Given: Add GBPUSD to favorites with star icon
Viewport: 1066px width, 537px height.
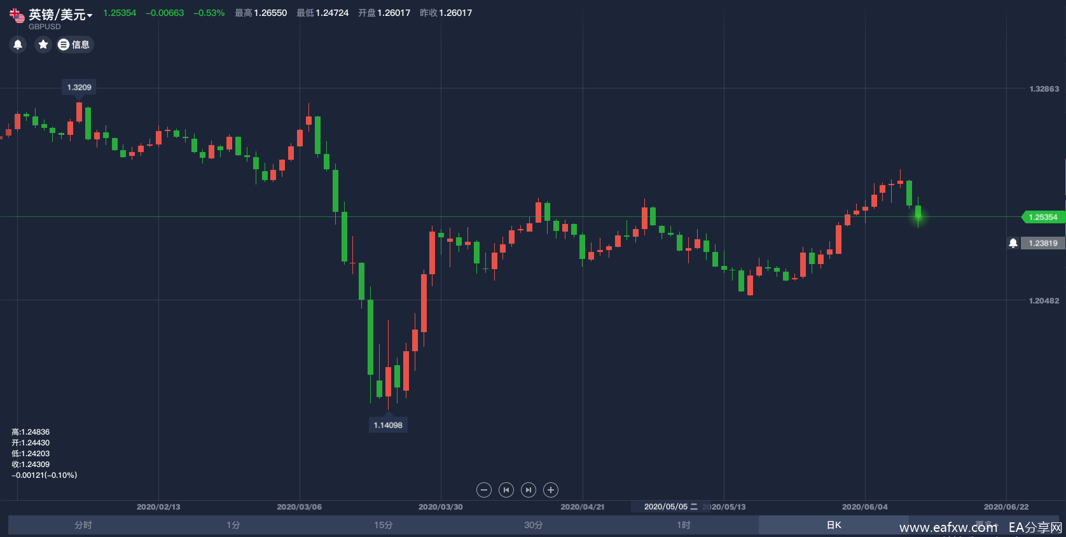Looking at the screenshot, I should point(43,45).
